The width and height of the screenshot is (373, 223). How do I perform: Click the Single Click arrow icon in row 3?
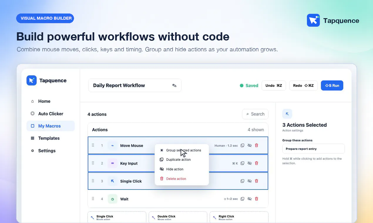tap(112, 181)
